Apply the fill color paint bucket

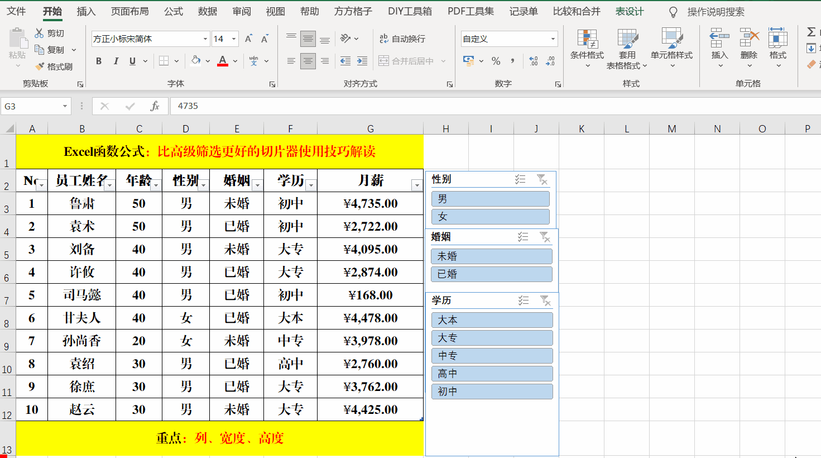196,61
